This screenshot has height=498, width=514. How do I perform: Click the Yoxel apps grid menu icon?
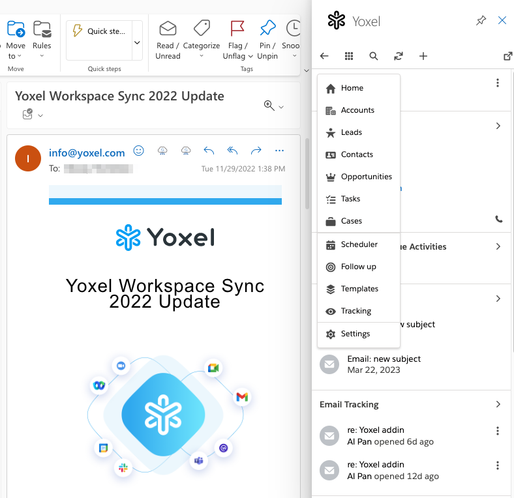349,56
